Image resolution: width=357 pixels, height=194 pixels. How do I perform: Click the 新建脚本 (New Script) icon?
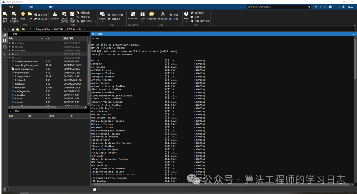[x=5, y=14]
